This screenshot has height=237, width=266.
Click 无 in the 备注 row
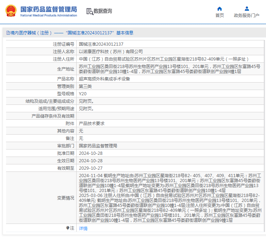[x=81, y=139]
